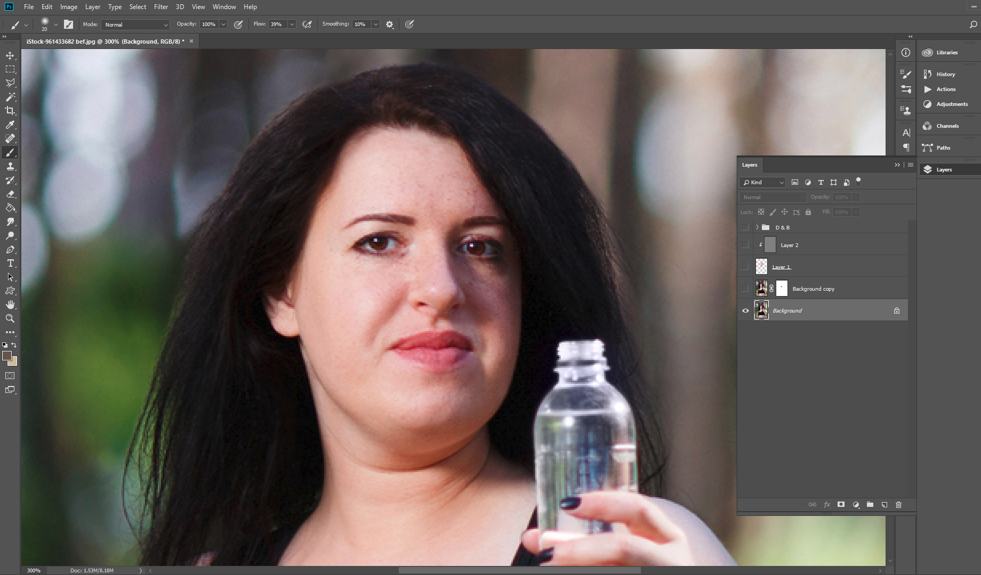
Task: Open the Layers panel flyout menu
Action: (911, 165)
